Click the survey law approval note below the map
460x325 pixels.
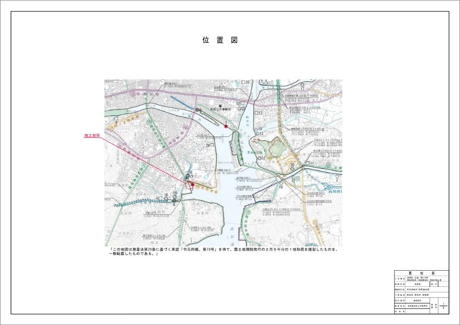coord(225,252)
